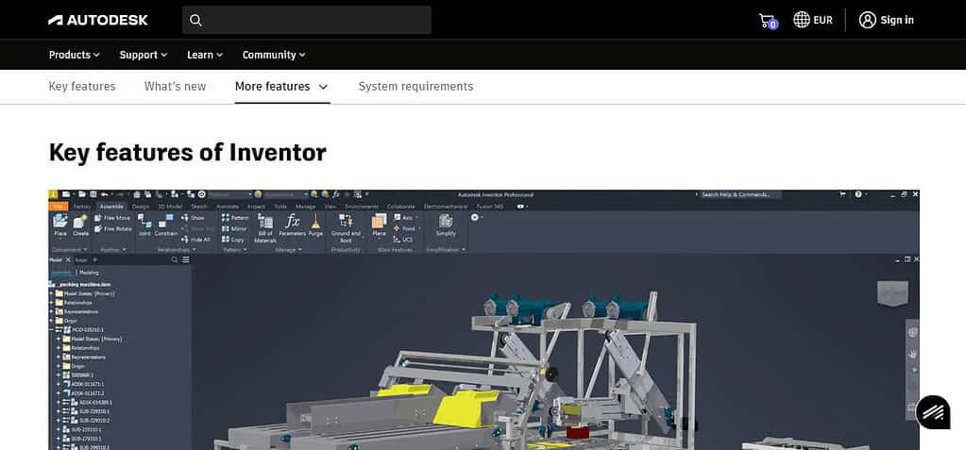
Task: Expand the More features dropdown
Action: pos(282,86)
